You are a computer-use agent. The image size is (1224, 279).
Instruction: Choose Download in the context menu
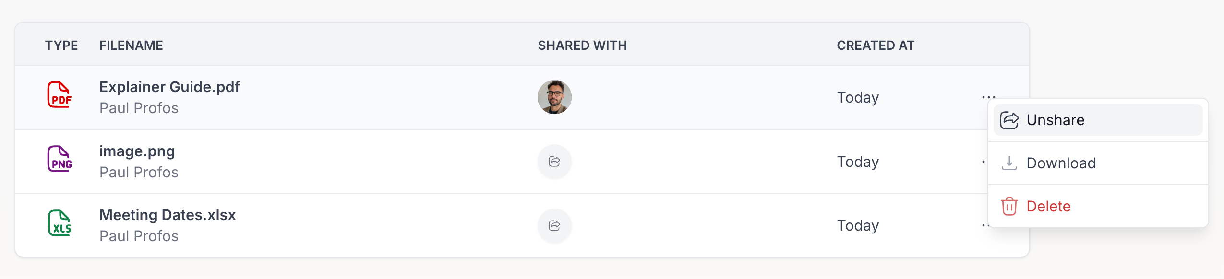(x=1061, y=163)
